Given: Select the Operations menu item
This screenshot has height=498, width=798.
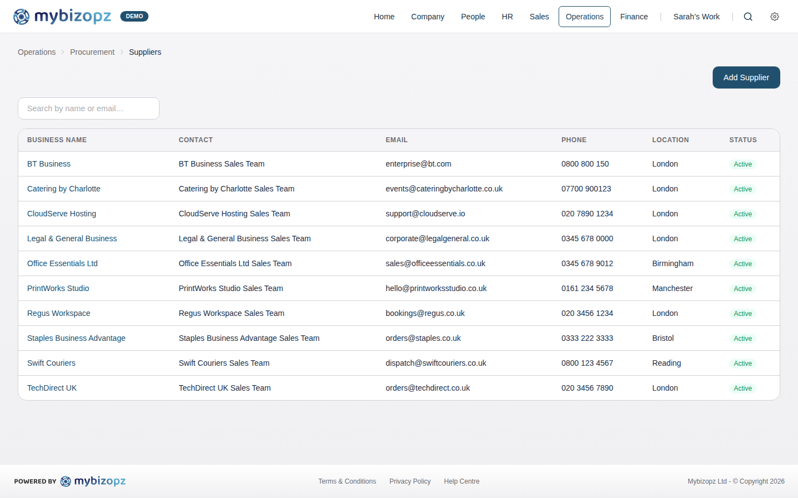Looking at the screenshot, I should (x=585, y=17).
